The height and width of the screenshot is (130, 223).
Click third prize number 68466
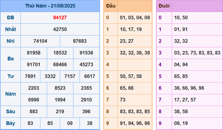click(x=60, y=65)
